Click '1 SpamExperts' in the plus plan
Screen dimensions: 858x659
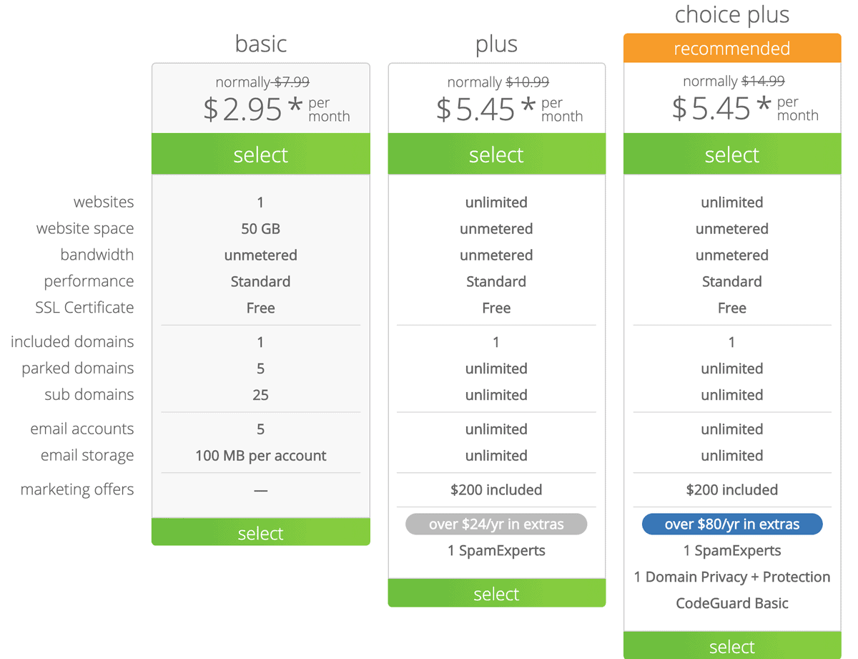[x=496, y=551]
